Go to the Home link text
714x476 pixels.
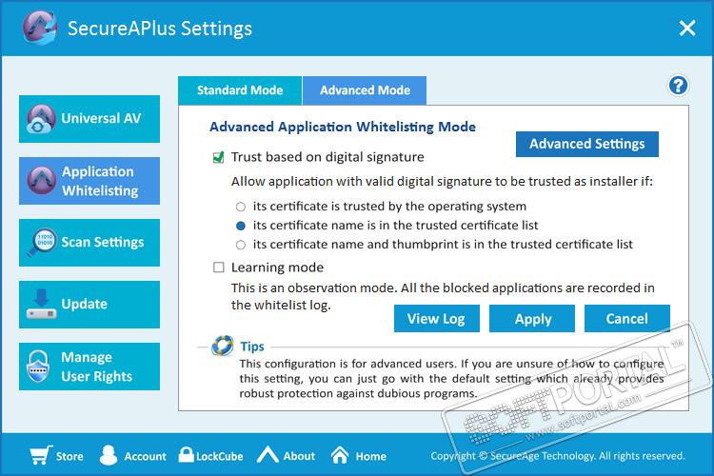point(370,456)
